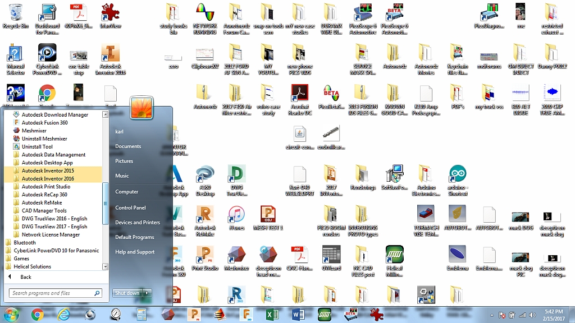Click the Search programs and files field
575x323 pixels.
53,292
